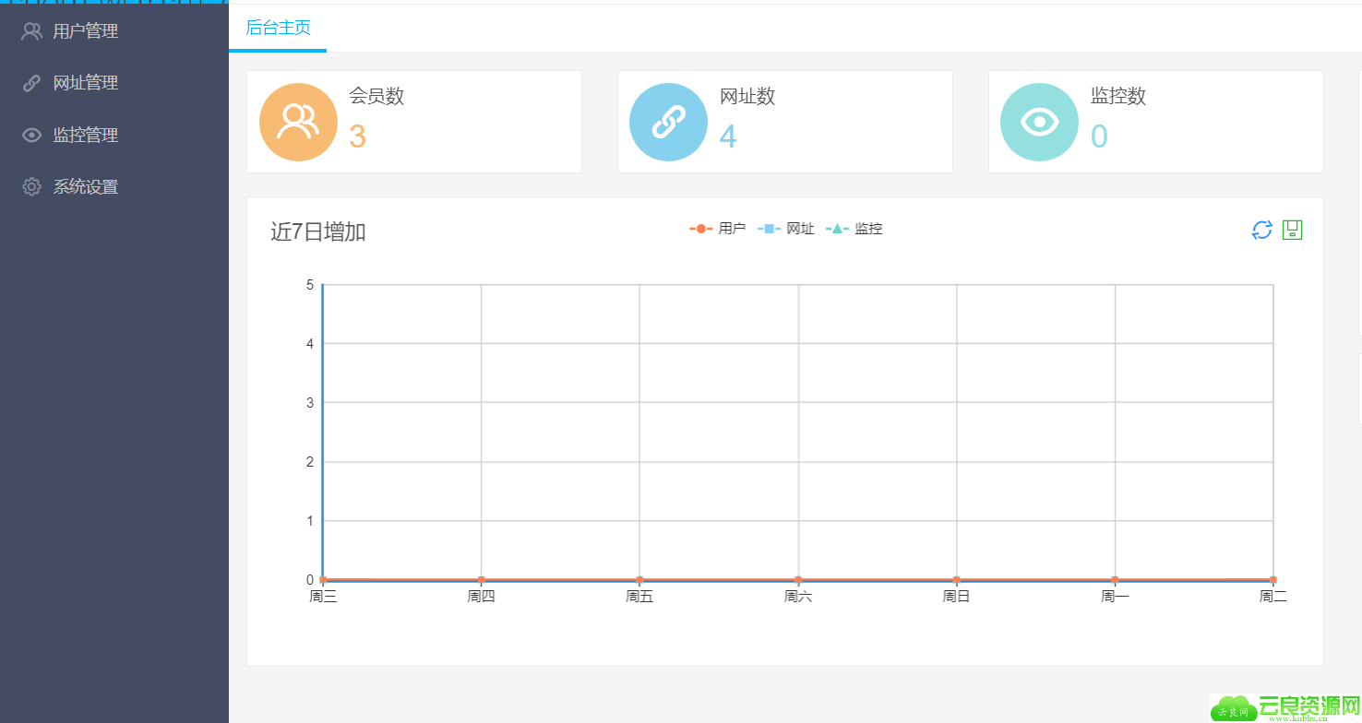
Task: Click the link icon beside 网址管理
Action: (x=31, y=83)
